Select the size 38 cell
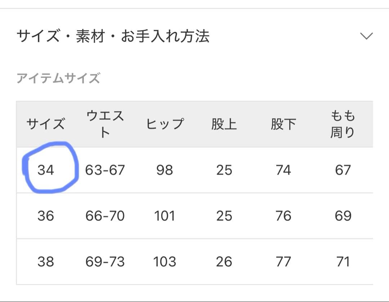The image size is (389, 302). 46,262
